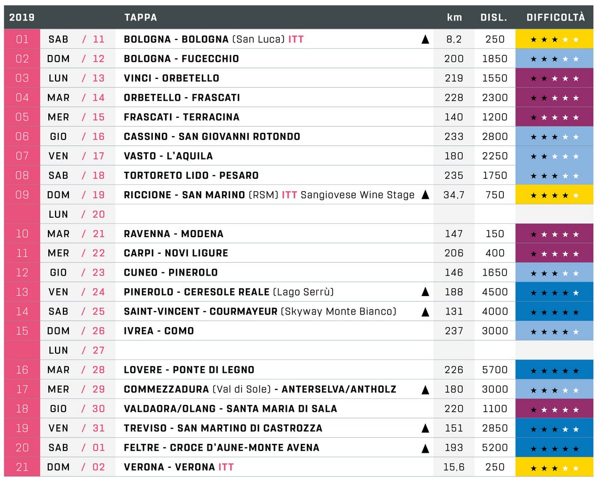The image size is (600, 485).
Task: Click the TAPPA column header
Action: coord(140,17)
